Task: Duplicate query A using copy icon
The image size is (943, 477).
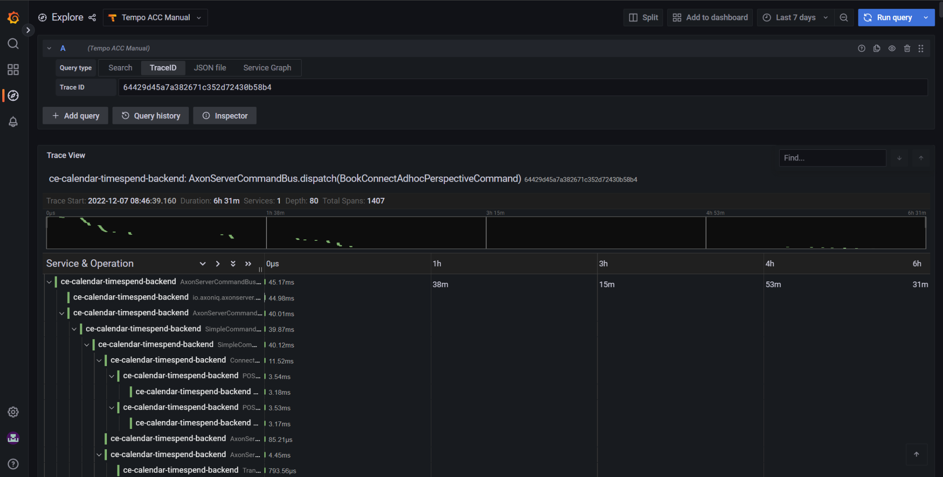Action: click(x=876, y=49)
